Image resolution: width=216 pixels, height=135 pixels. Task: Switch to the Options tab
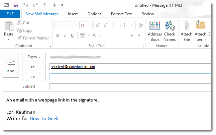pos(94,14)
